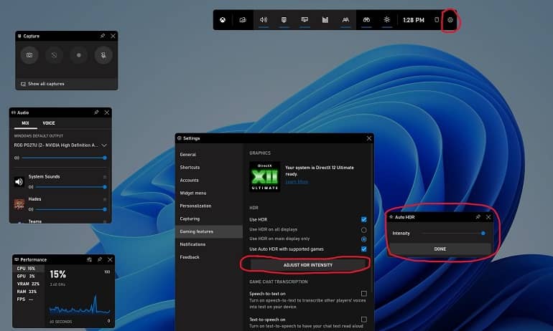
Task: Take a screenshot with the camera icon
Action: [x=29, y=55]
